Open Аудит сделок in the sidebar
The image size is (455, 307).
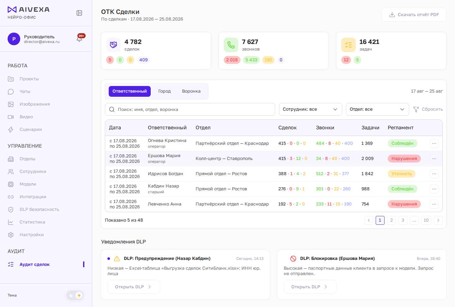point(46,264)
